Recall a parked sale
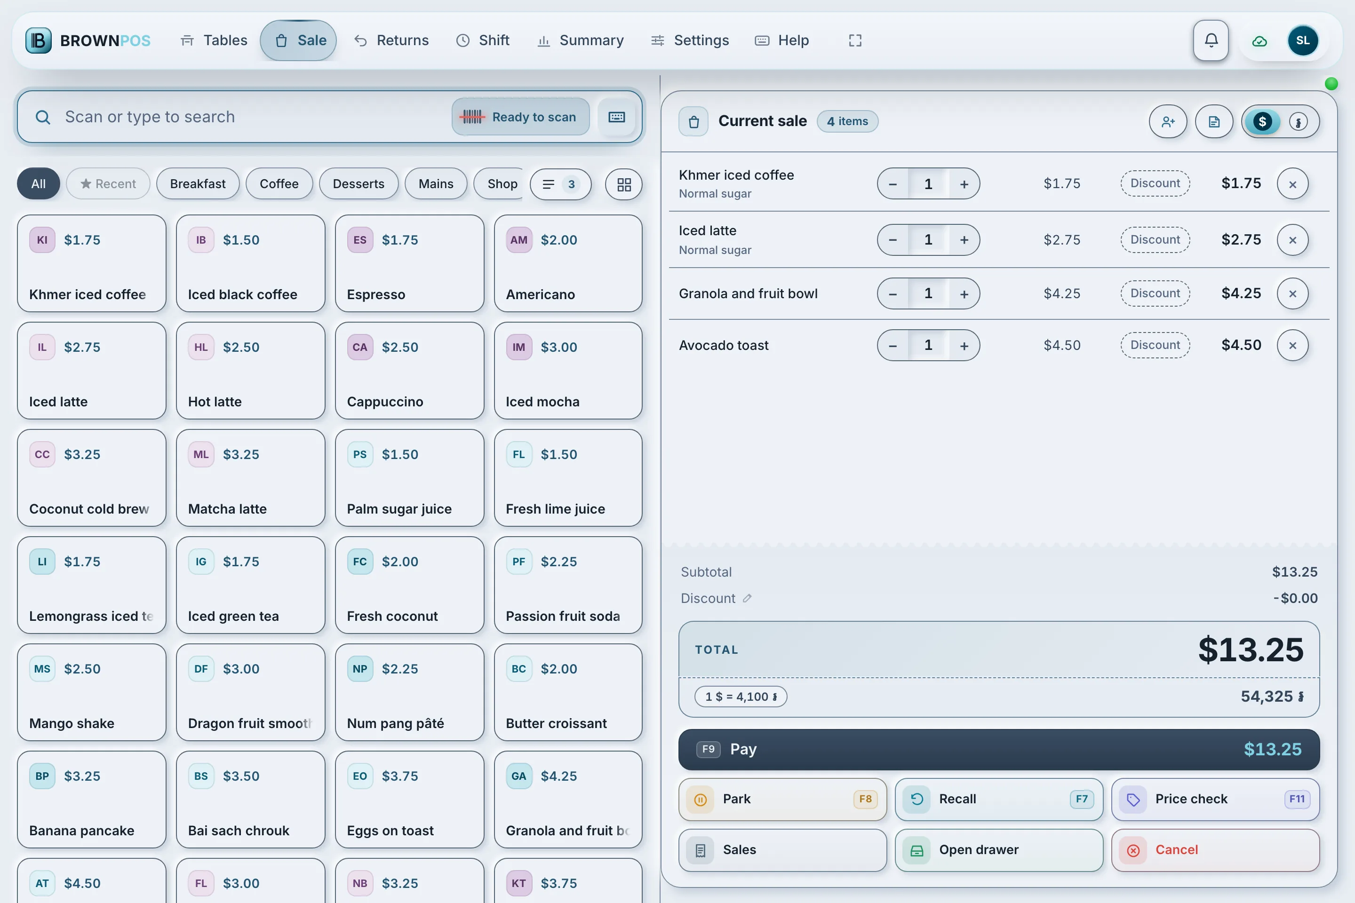 click(x=998, y=800)
